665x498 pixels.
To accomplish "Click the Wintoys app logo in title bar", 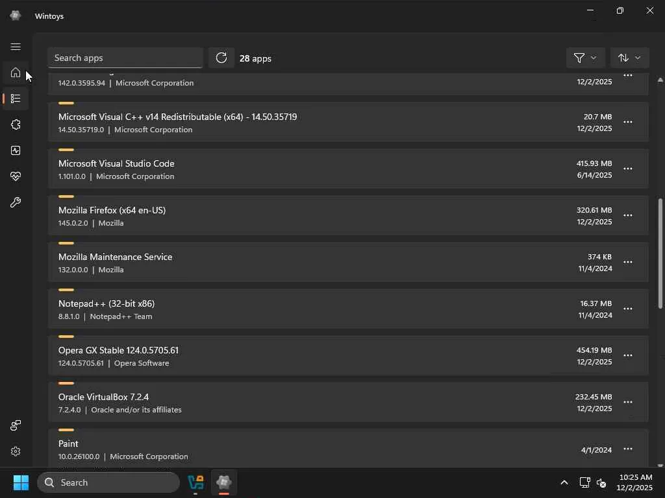I will [x=16, y=16].
